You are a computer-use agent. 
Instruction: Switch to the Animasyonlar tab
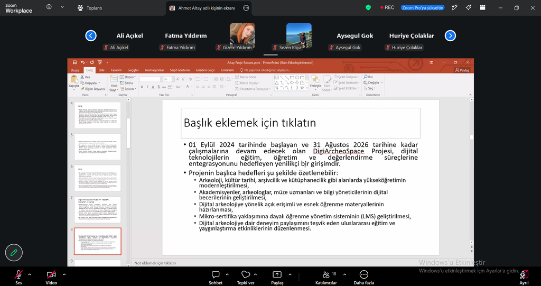154,70
